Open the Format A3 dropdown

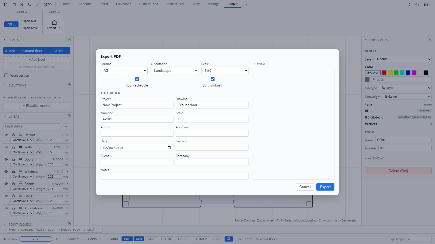click(124, 70)
